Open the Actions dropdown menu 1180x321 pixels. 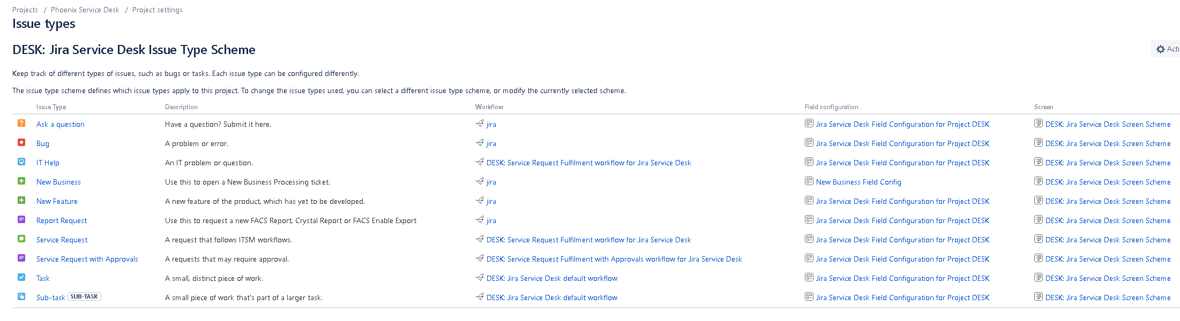click(1166, 49)
